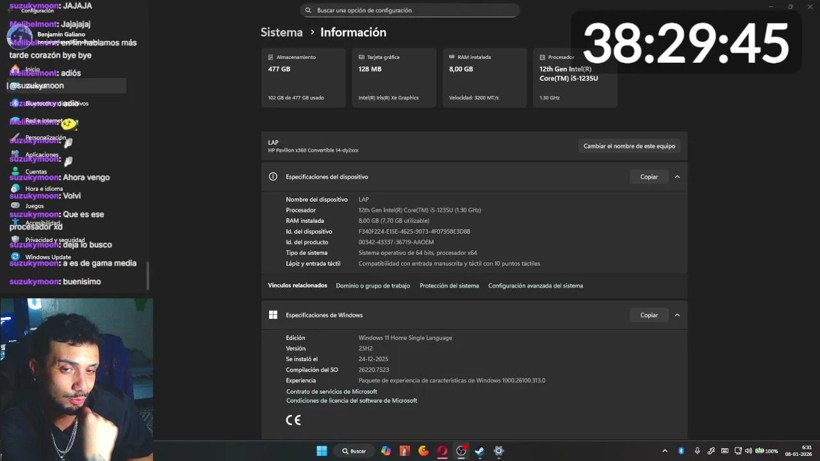Open Configuración avanzada del sistema link

pyautogui.click(x=536, y=286)
